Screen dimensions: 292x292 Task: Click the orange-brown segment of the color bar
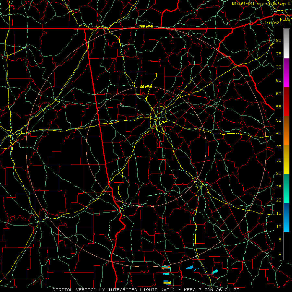coord(286,130)
